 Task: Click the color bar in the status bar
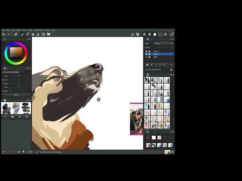(x=12, y=152)
